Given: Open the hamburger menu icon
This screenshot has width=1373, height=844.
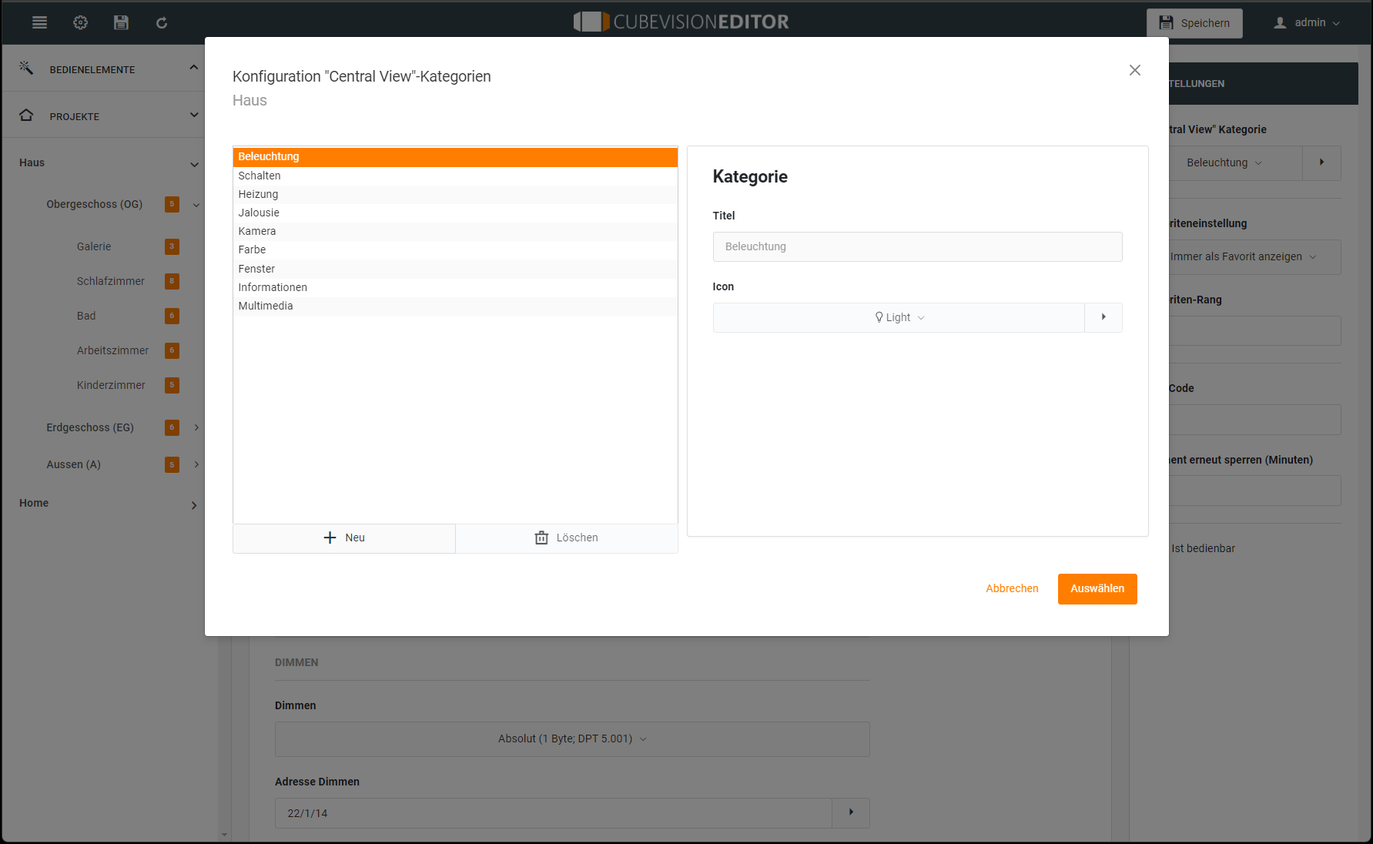Looking at the screenshot, I should point(39,22).
